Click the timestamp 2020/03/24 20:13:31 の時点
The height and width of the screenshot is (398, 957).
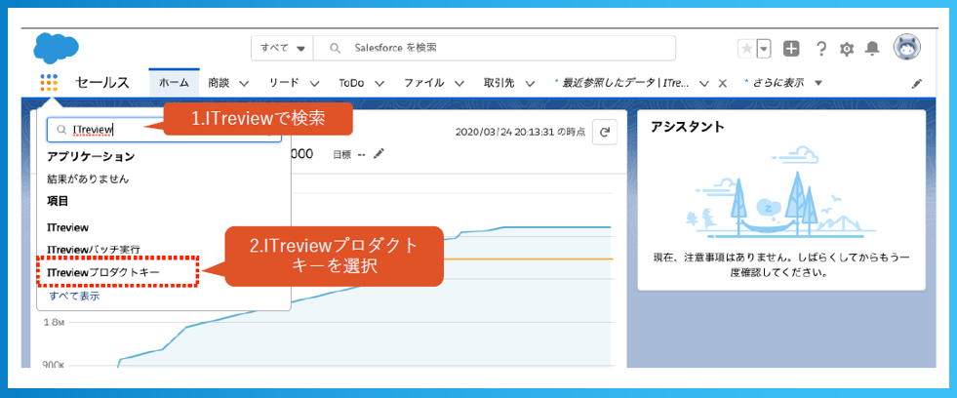coord(520,132)
